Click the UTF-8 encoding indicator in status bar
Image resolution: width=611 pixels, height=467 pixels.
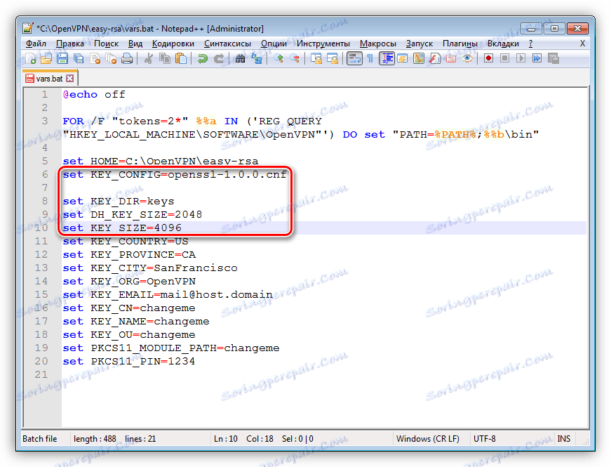(485, 438)
